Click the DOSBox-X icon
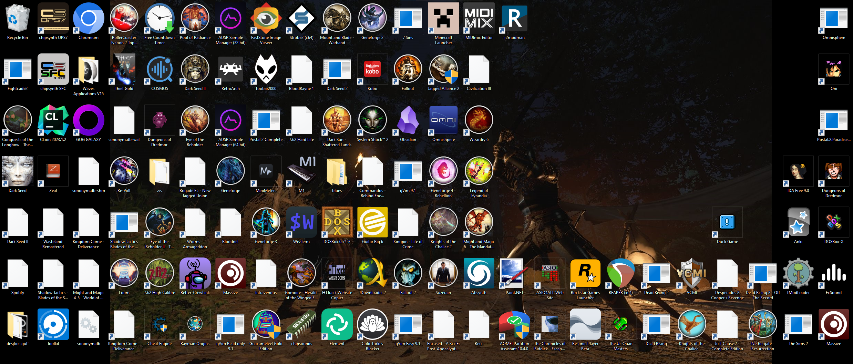The image size is (853, 364). (x=834, y=222)
